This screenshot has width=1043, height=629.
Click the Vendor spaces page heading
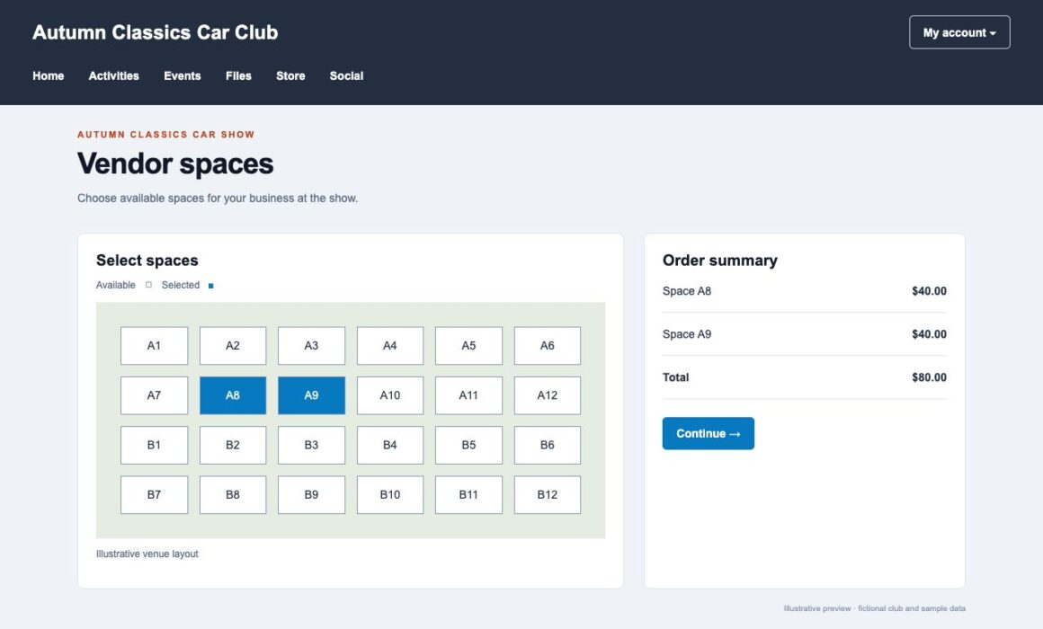175,164
